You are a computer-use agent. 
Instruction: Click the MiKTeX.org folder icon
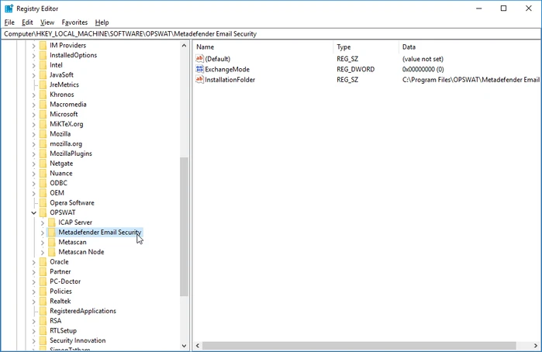click(43, 124)
